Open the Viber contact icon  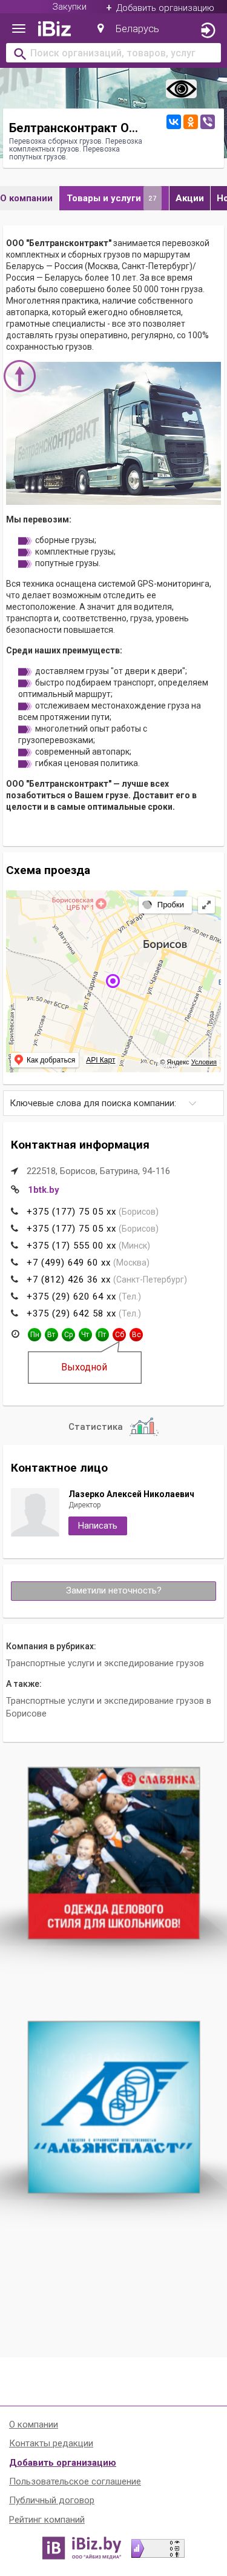click(207, 121)
